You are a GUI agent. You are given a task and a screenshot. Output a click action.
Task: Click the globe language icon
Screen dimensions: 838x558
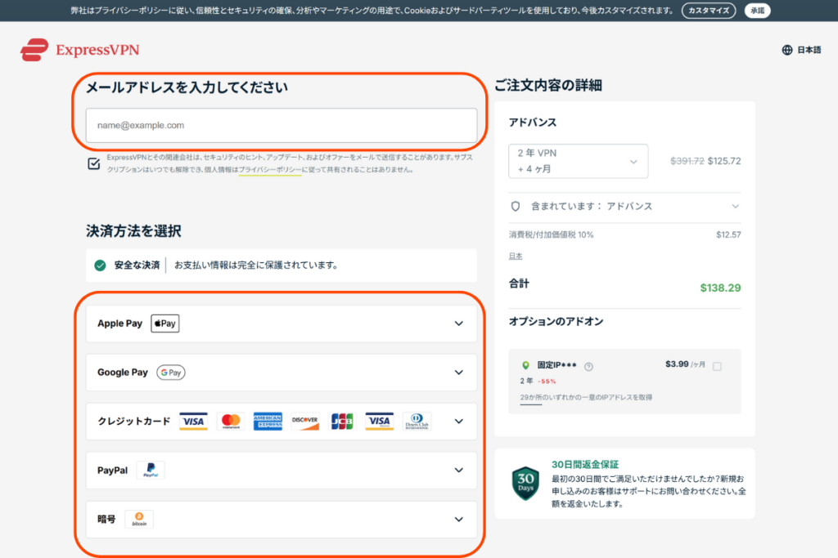click(x=787, y=50)
